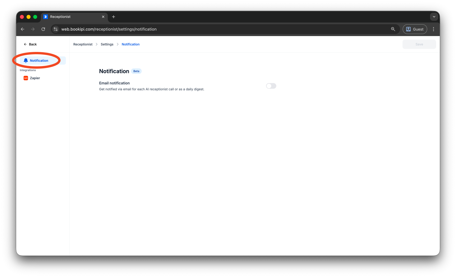This screenshot has height=277, width=456.
Task: Open the Guest profile button
Action: 415,29
